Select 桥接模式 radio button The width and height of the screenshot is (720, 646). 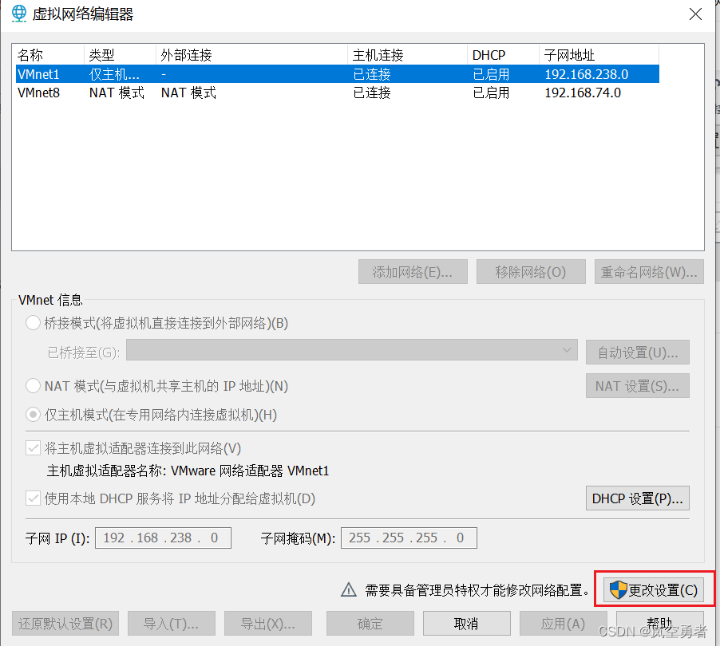(33, 323)
